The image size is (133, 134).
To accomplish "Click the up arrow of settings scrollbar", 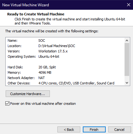I will click(127, 40).
